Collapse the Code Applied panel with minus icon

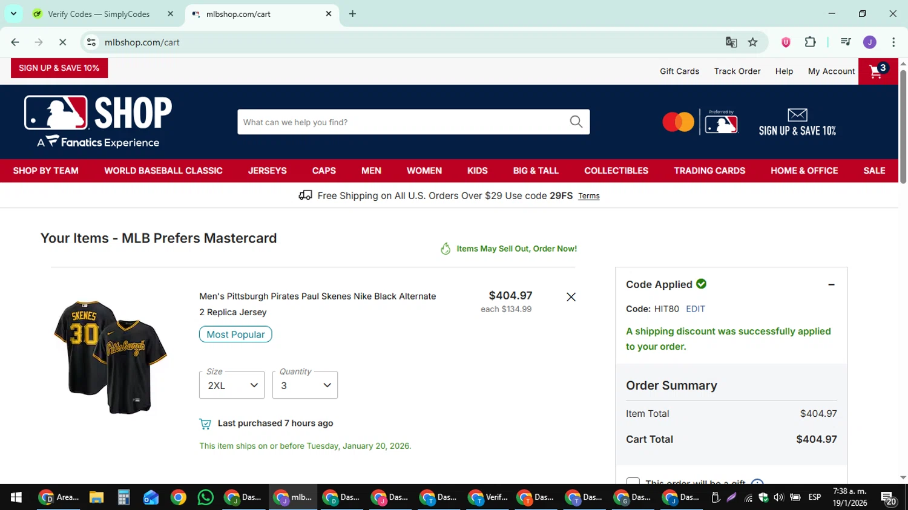831,284
